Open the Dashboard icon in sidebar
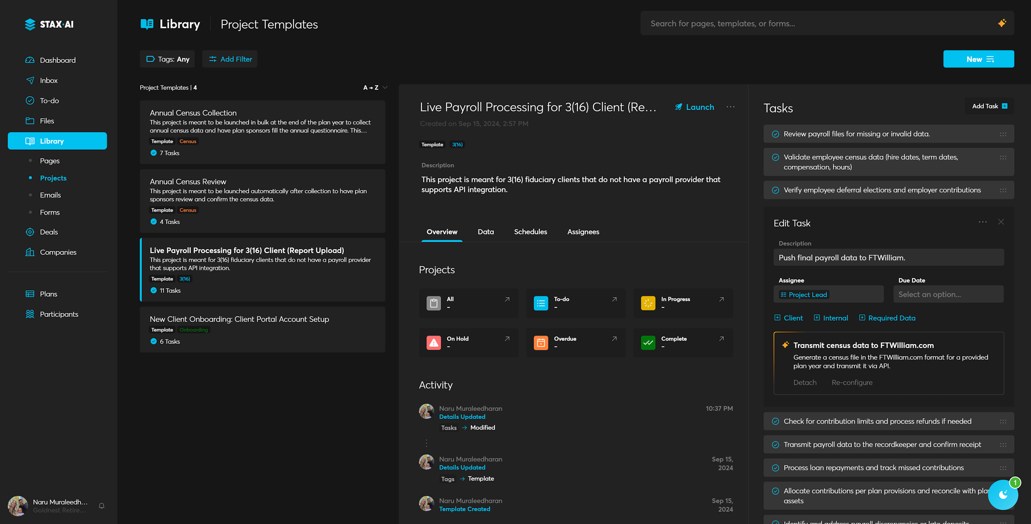The width and height of the screenshot is (1031, 524). pyautogui.click(x=30, y=60)
